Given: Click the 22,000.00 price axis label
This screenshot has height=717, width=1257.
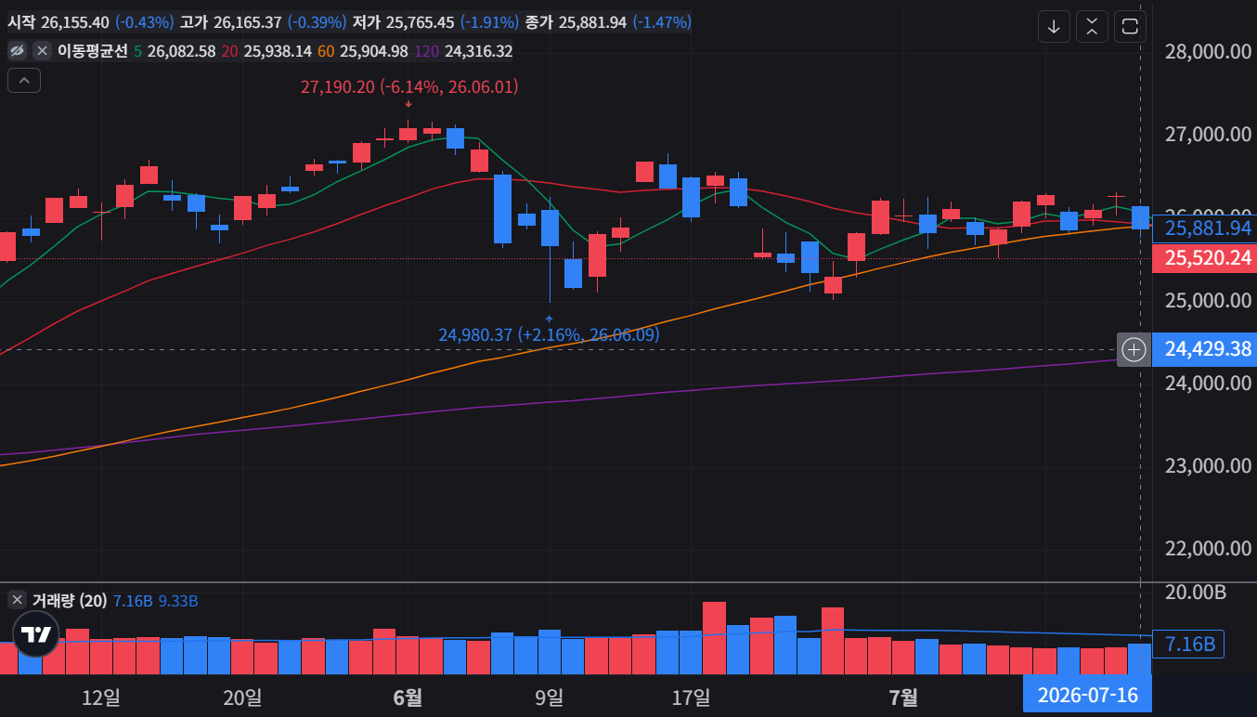Looking at the screenshot, I should coord(1208,548).
